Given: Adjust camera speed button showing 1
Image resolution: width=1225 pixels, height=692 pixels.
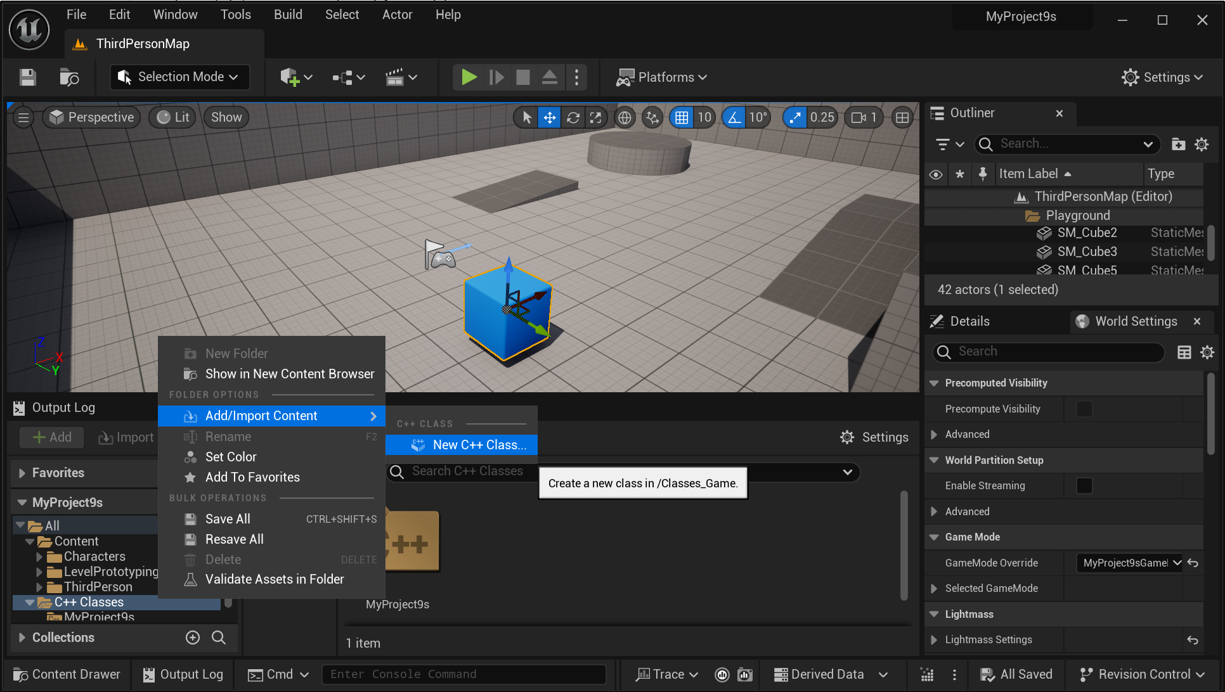Looking at the screenshot, I should pos(864,117).
